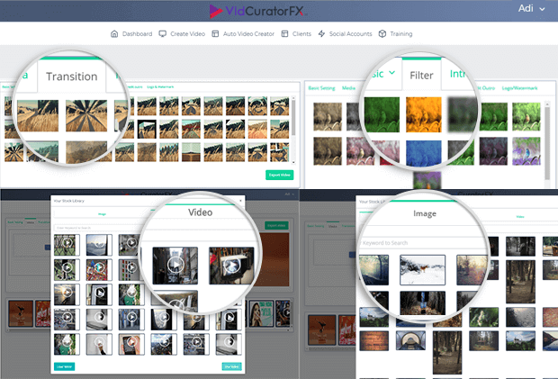Click the Create Video monitor icon
Viewport: 558px width, 379px height.
[162, 34]
